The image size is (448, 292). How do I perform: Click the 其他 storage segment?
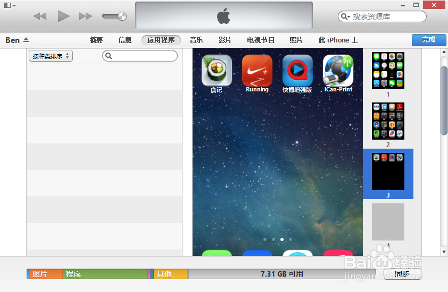coord(171,274)
